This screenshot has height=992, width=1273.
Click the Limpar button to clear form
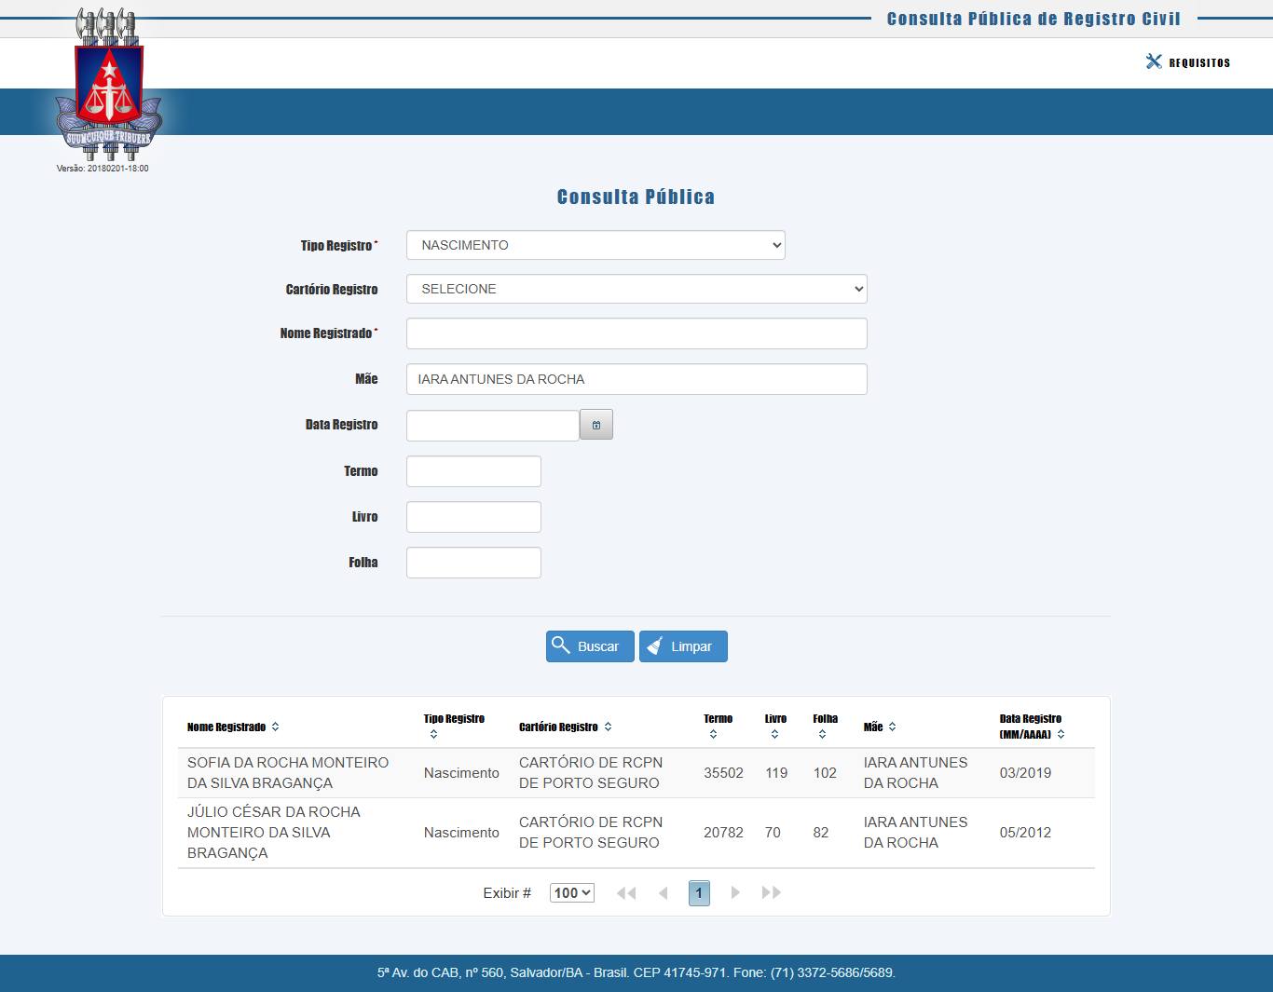click(683, 646)
